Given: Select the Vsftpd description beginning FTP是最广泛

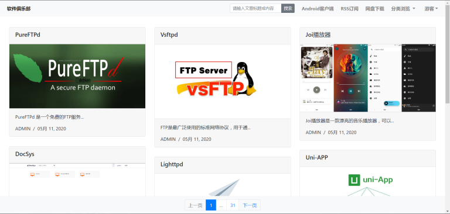Looking at the screenshot, I should (x=206, y=127).
